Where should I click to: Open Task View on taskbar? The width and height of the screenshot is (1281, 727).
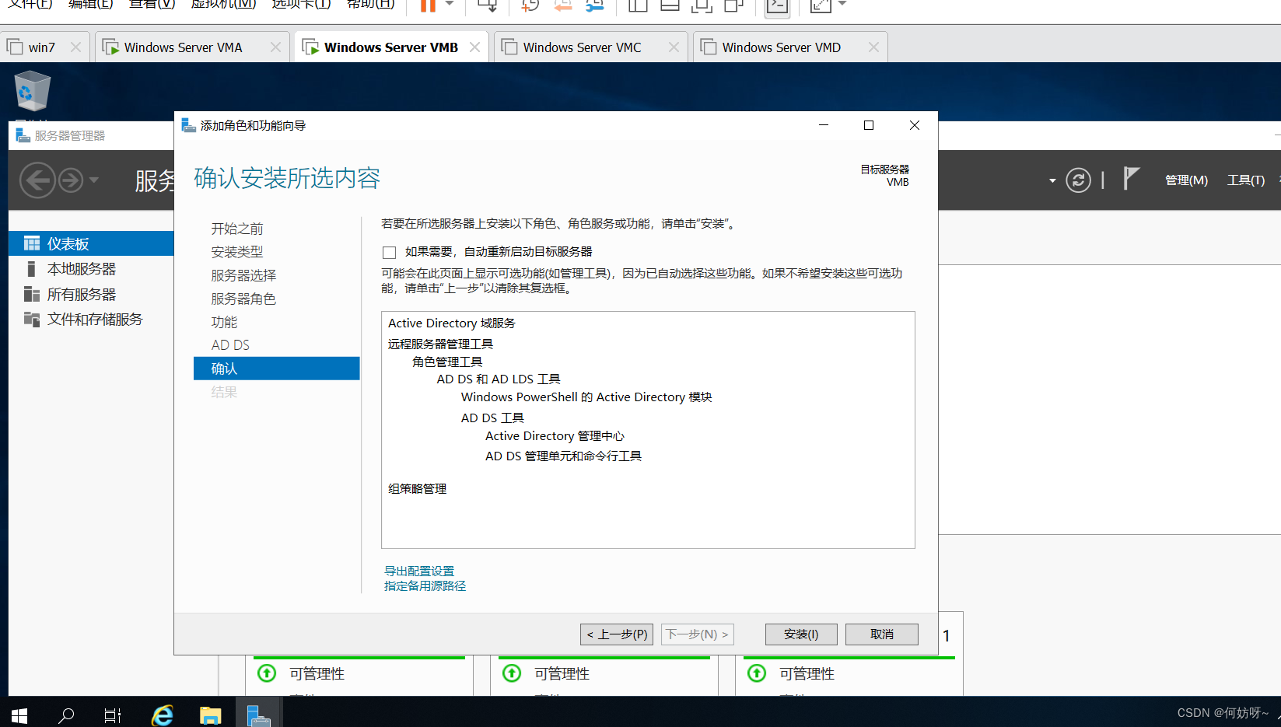[x=113, y=715]
